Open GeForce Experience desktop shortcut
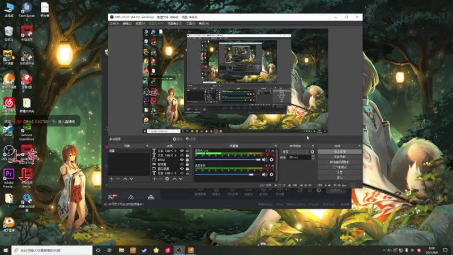Image resolution: width=453 pixels, height=255 pixels. click(x=27, y=131)
